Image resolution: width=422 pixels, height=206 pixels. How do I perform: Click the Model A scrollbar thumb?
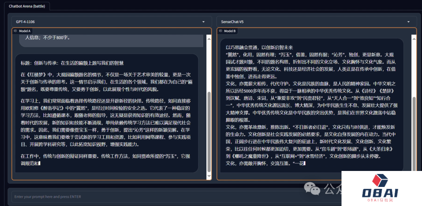coord(209,132)
